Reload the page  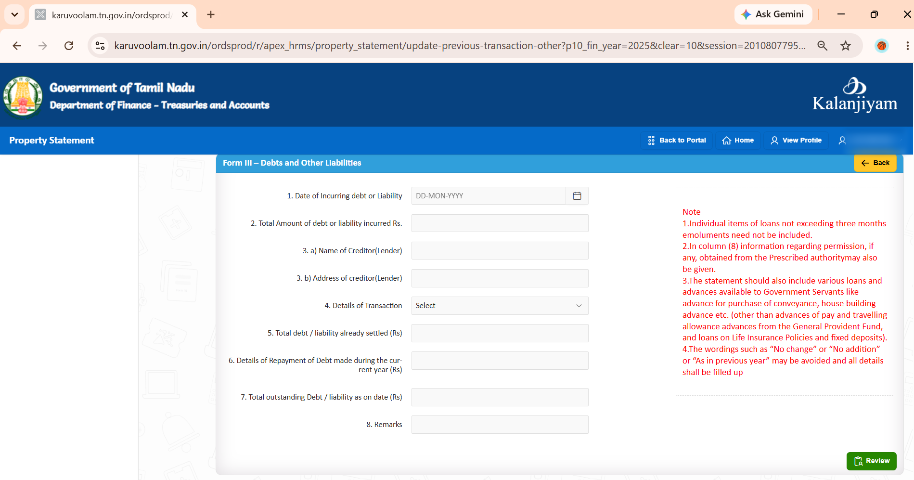pos(69,46)
